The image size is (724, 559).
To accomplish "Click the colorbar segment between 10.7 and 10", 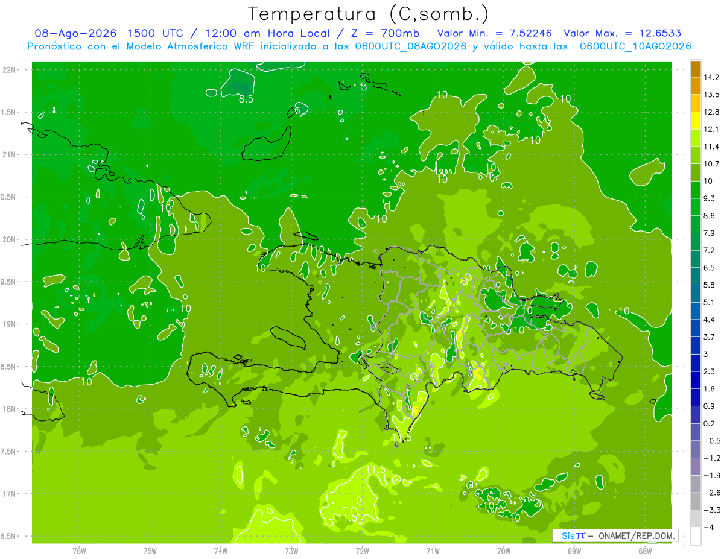I will (696, 172).
